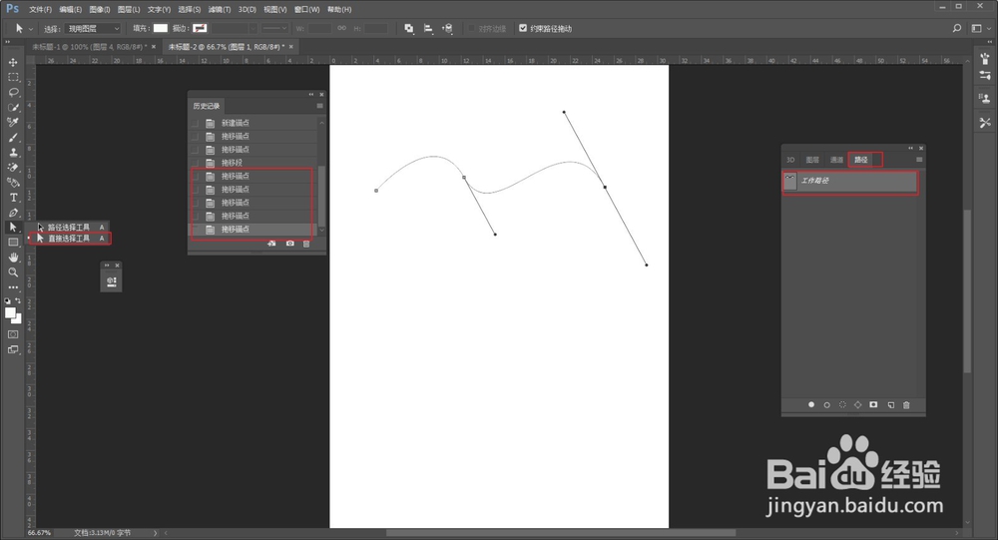
Task: Toggle history source box for 拖移段
Action: pos(196,163)
